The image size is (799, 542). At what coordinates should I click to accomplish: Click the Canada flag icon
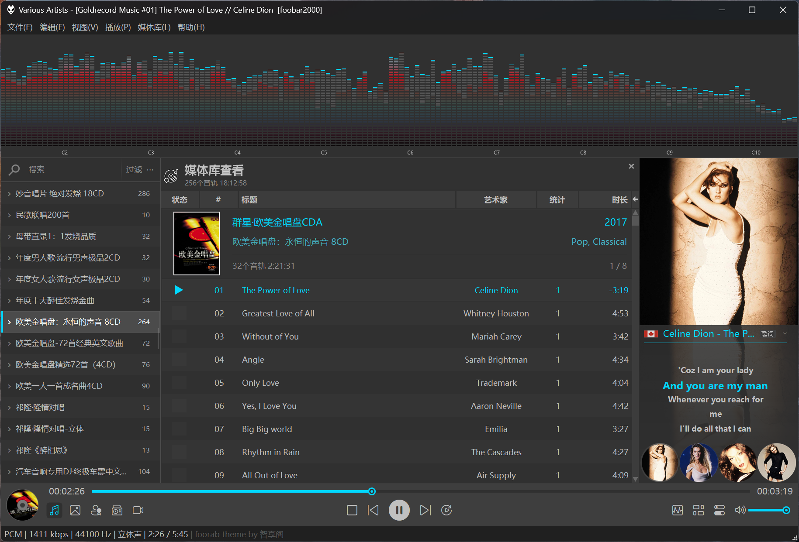[x=651, y=334]
